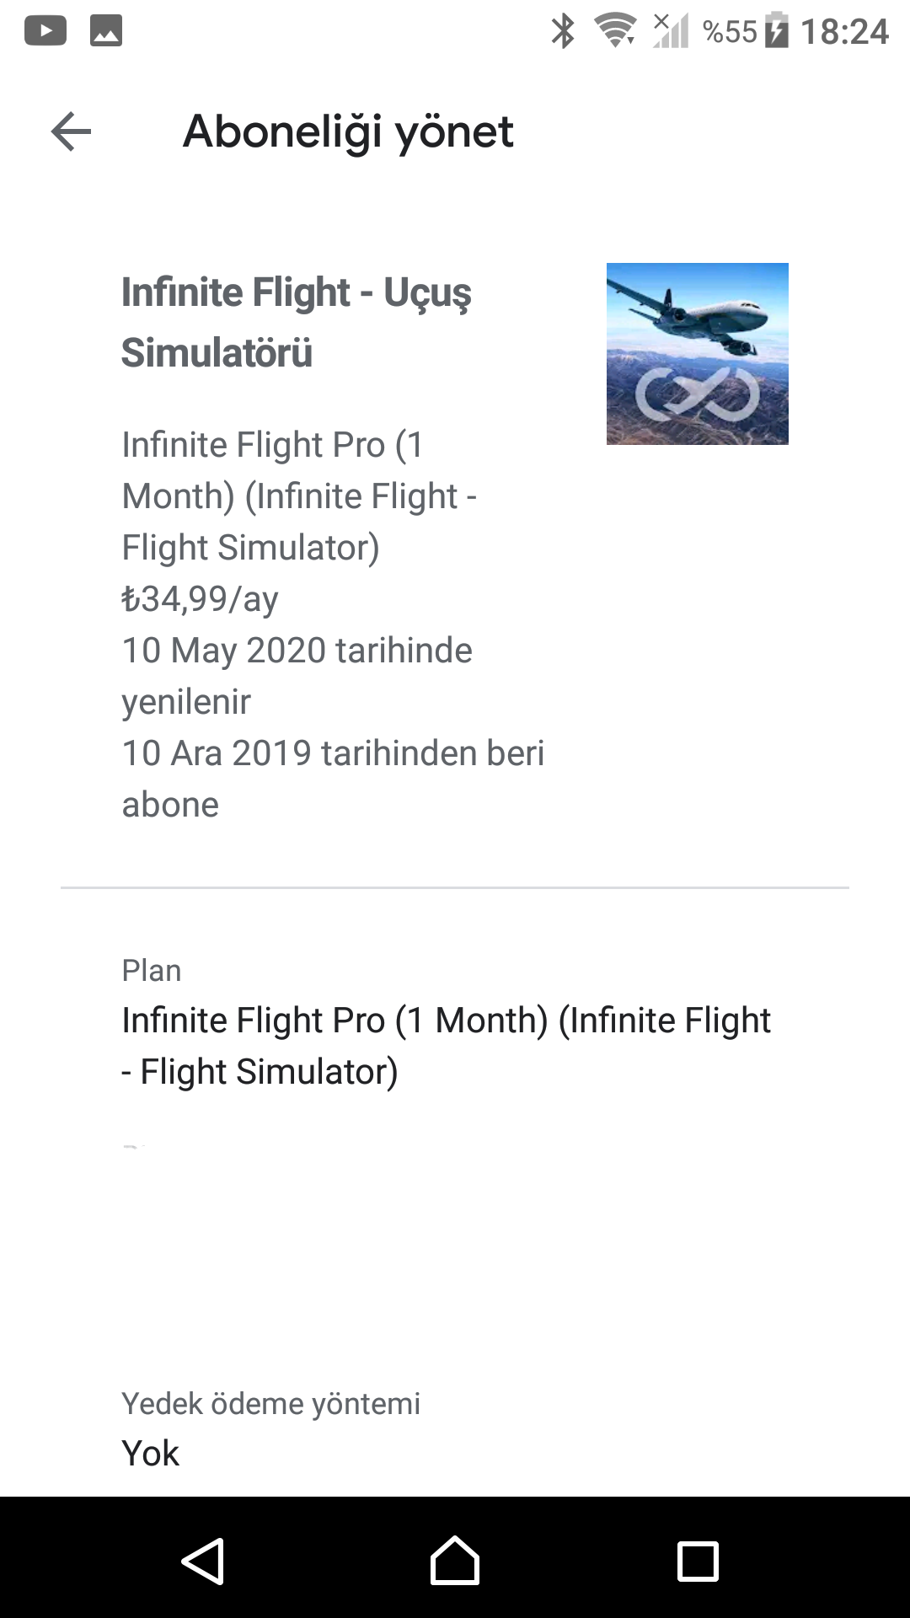
Task: Tap the Infinite Flight app icon thumbnail
Action: click(x=697, y=353)
